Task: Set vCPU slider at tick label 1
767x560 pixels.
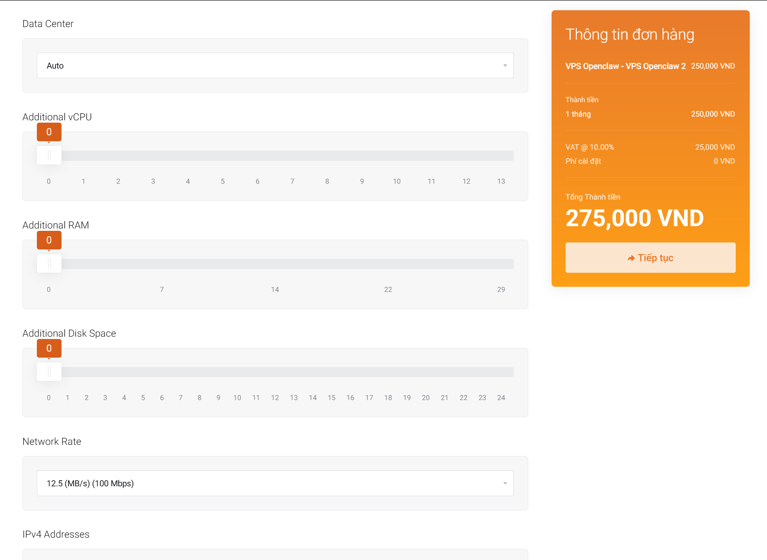Action: (x=83, y=181)
